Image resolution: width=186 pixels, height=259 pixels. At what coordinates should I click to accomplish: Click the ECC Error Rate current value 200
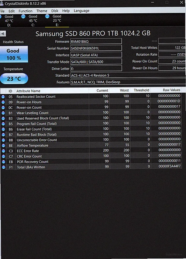click(x=106, y=150)
